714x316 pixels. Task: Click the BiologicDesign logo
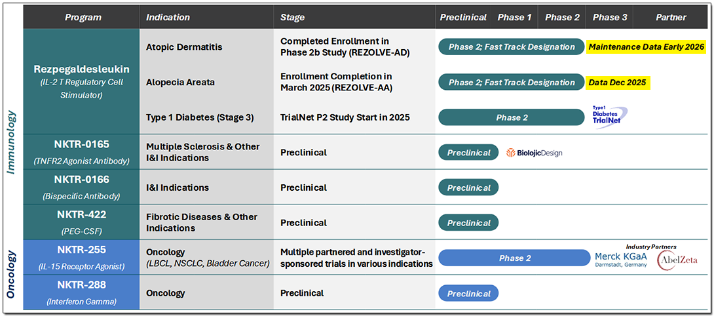click(534, 153)
